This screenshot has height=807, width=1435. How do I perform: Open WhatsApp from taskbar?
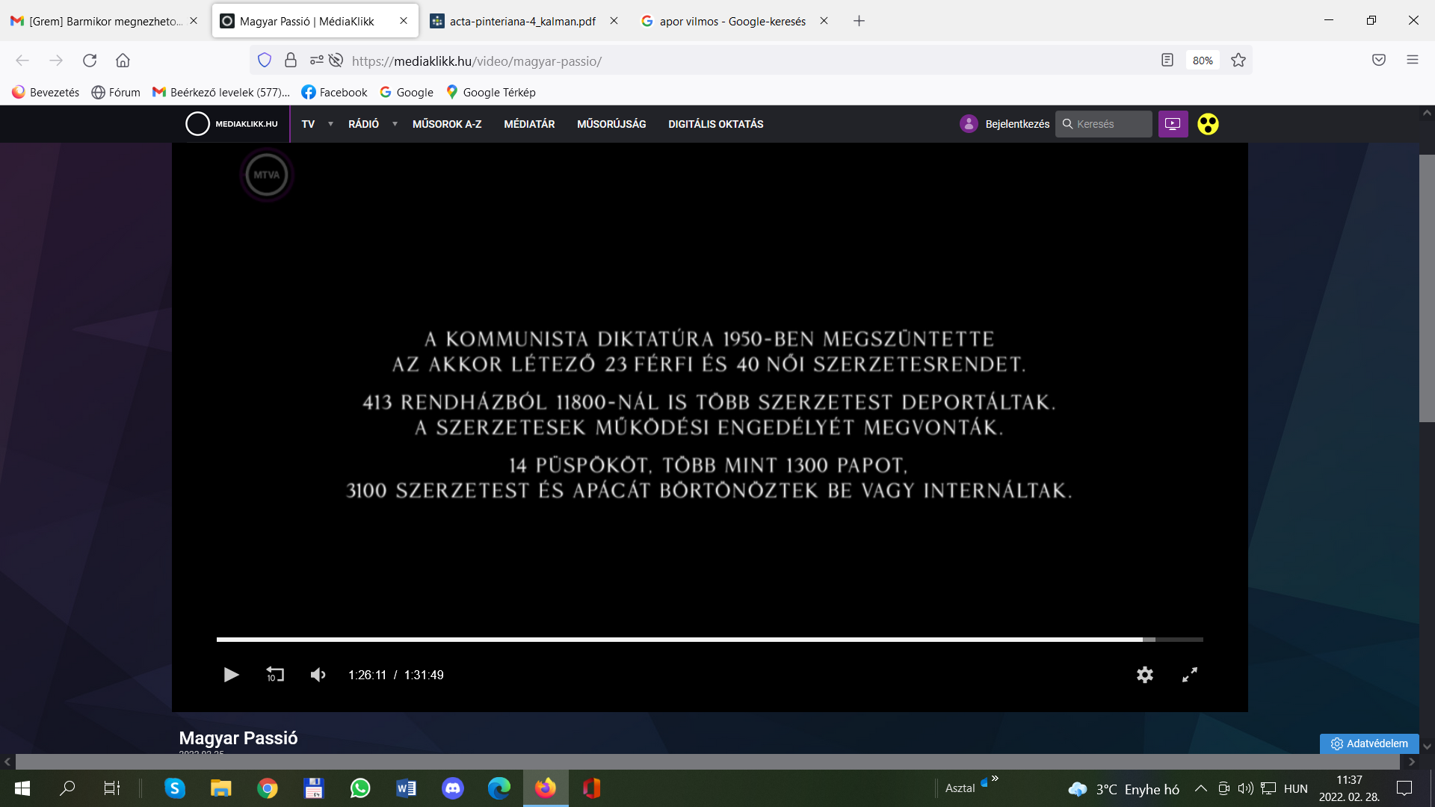(x=360, y=788)
